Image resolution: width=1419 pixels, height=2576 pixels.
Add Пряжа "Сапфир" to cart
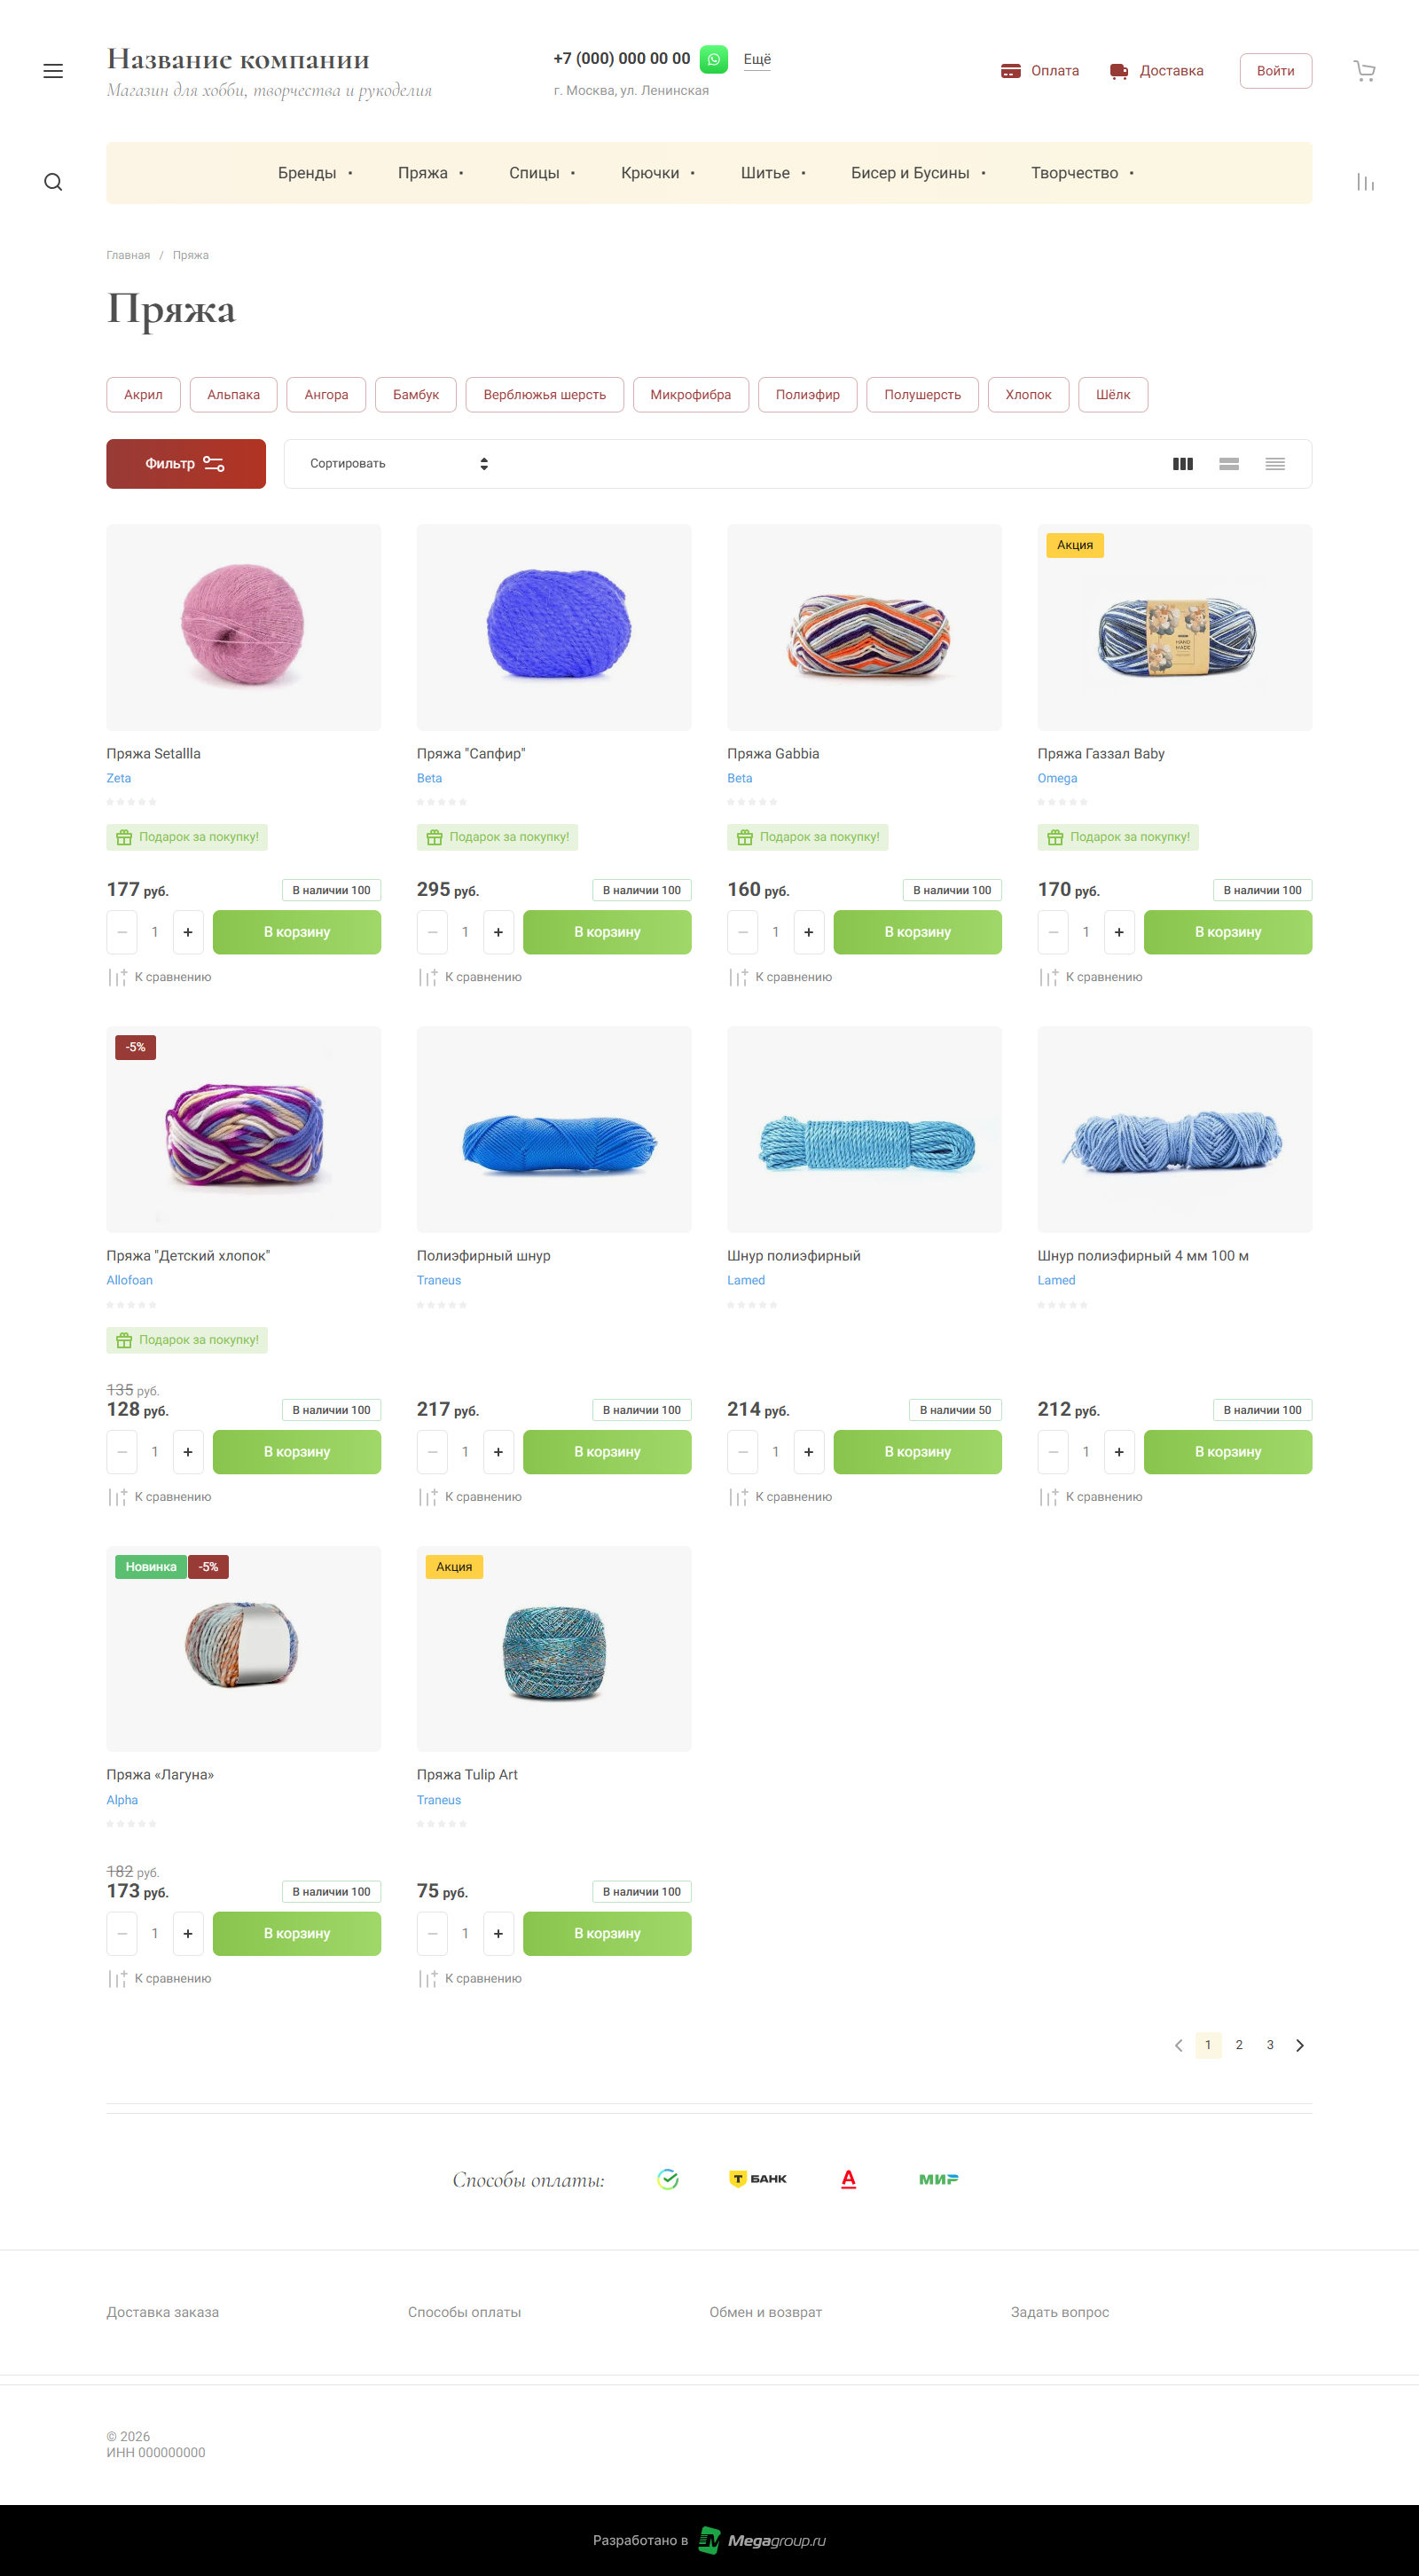(x=607, y=932)
